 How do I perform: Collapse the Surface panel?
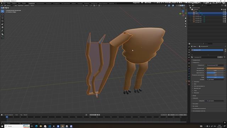pyautogui.click(x=196, y=63)
